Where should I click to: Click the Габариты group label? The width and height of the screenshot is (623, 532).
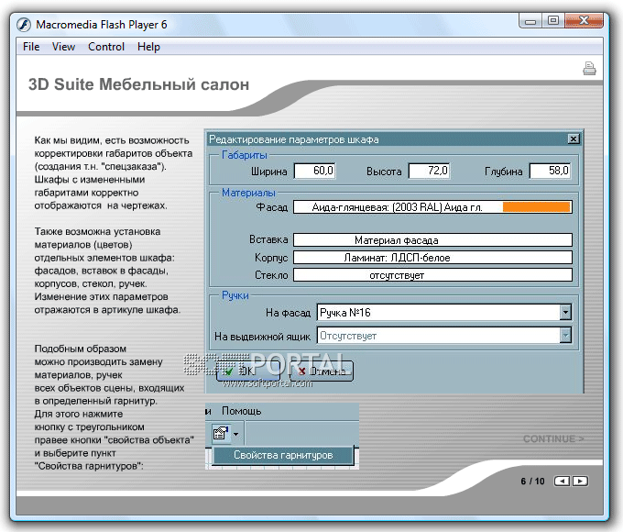tap(245, 155)
